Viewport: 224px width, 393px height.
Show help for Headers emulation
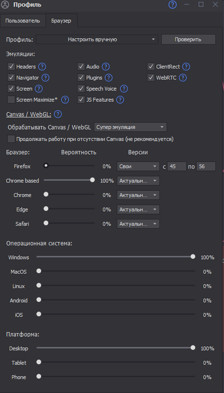42,67
